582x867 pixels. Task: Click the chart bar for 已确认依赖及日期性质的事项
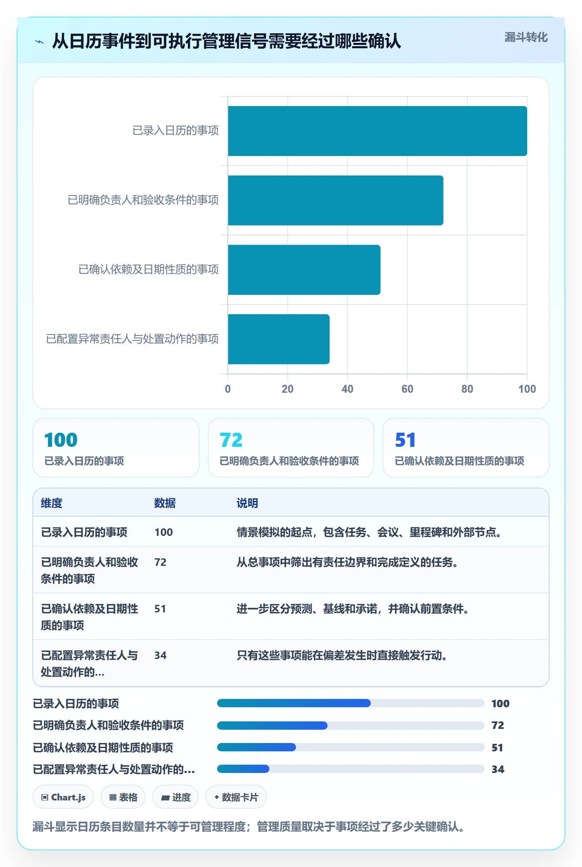[304, 270]
